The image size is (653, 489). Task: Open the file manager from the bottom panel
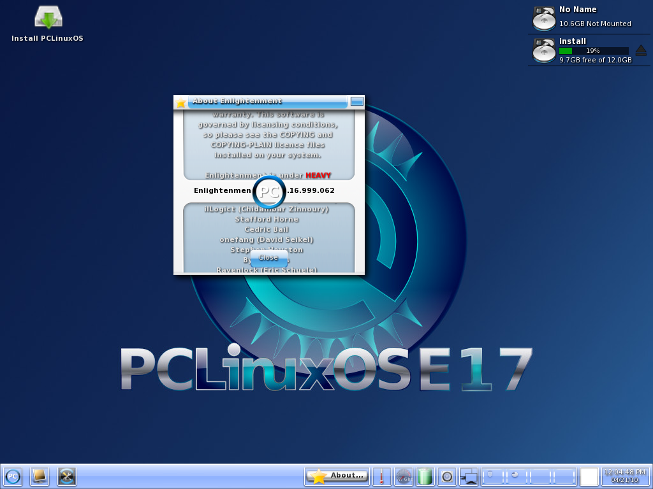(39, 476)
